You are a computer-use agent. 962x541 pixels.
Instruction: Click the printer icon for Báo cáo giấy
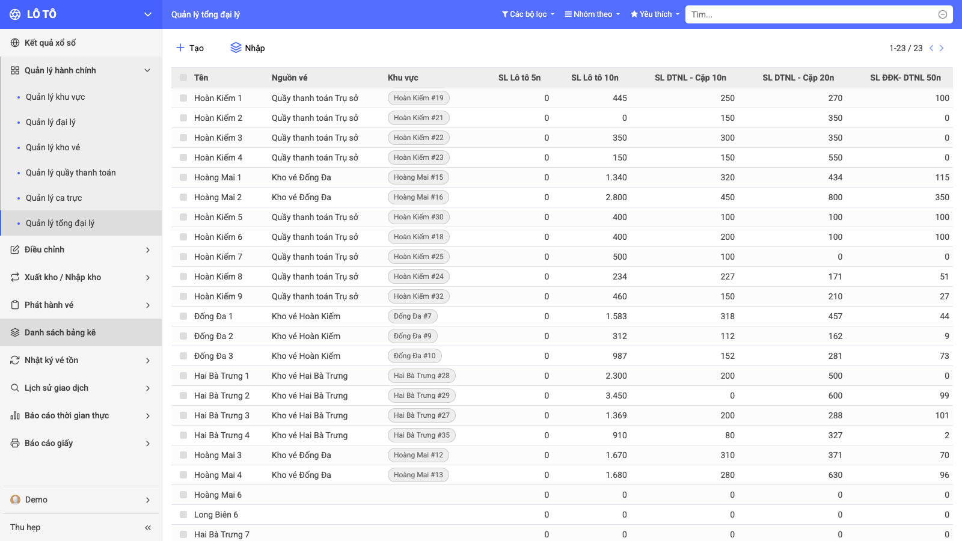coord(15,443)
